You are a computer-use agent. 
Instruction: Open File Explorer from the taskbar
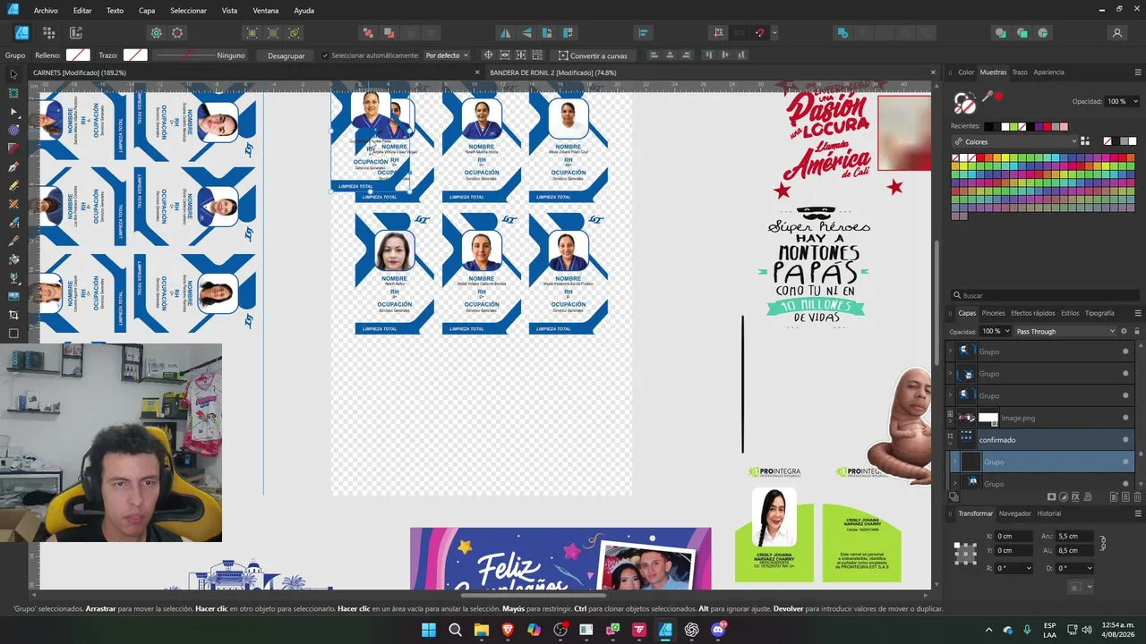click(x=482, y=630)
